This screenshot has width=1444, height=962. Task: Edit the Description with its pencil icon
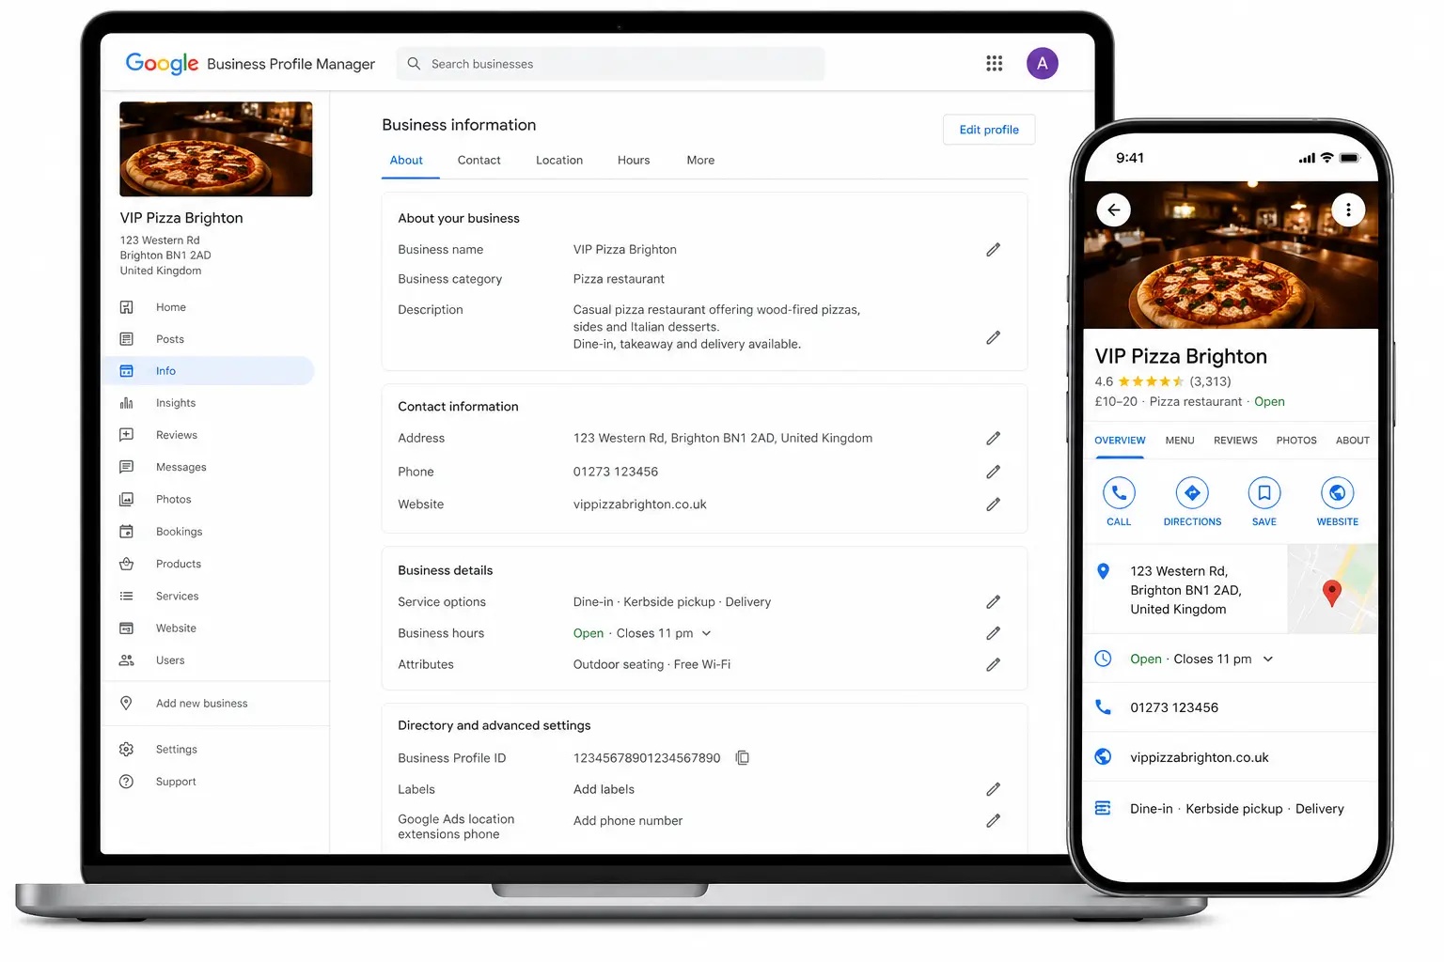tap(993, 337)
